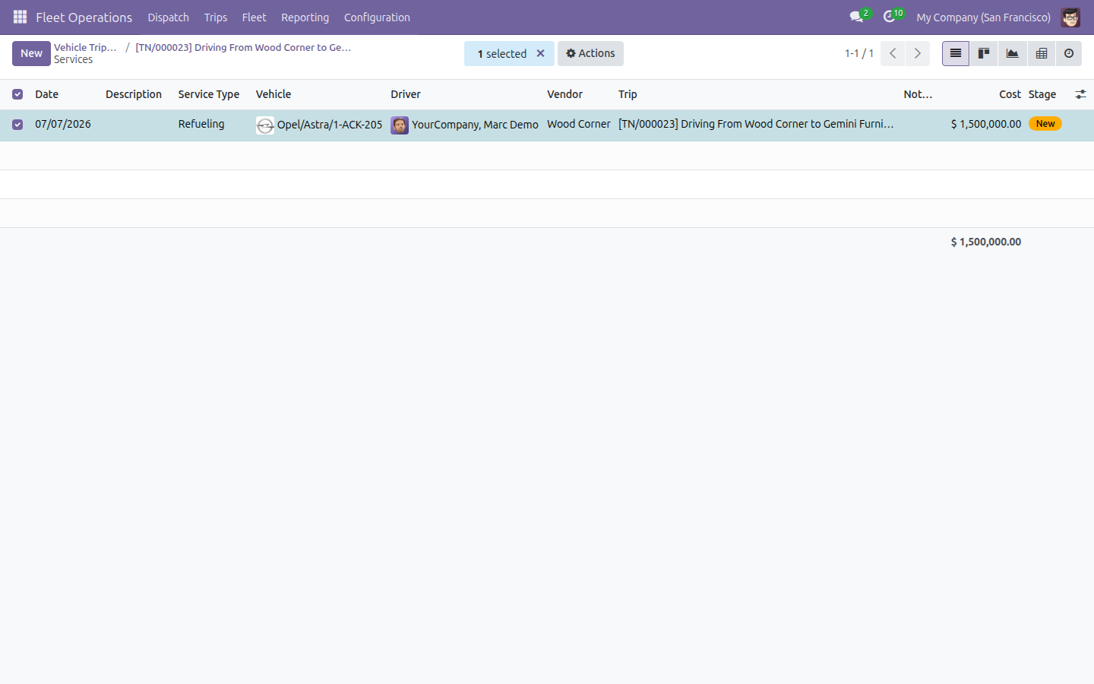Go back to Vehicle Trip breadcrumb
Image resolution: width=1094 pixels, height=684 pixels.
pyautogui.click(x=85, y=47)
